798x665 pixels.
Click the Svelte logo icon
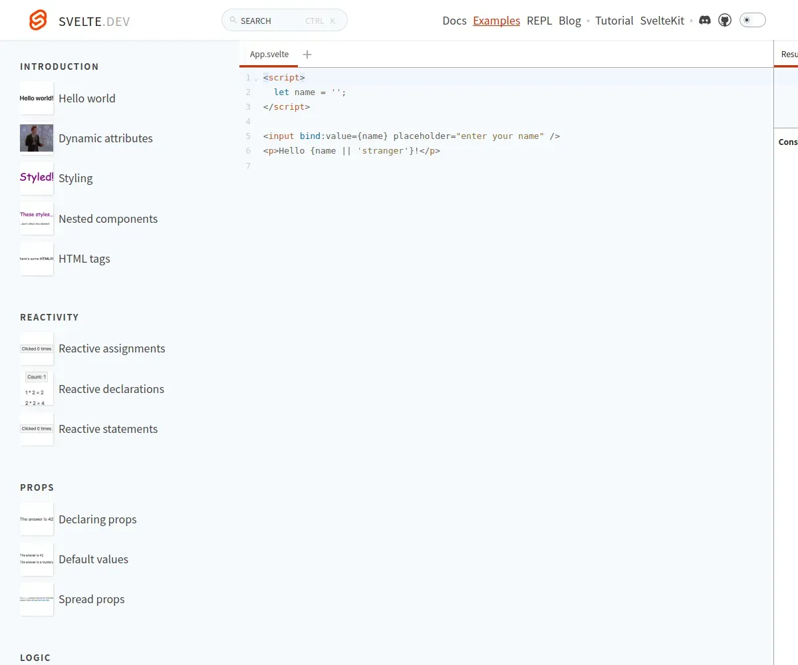(x=39, y=21)
